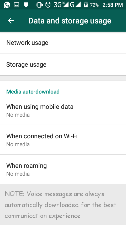Tap the 2:58 PM clock
This screenshot has height=225, width=126.
(x=113, y=5)
